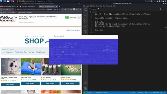Open the Edit menu in VS Code
The height and width of the screenshot is (94, 167).
click(88, 6)
